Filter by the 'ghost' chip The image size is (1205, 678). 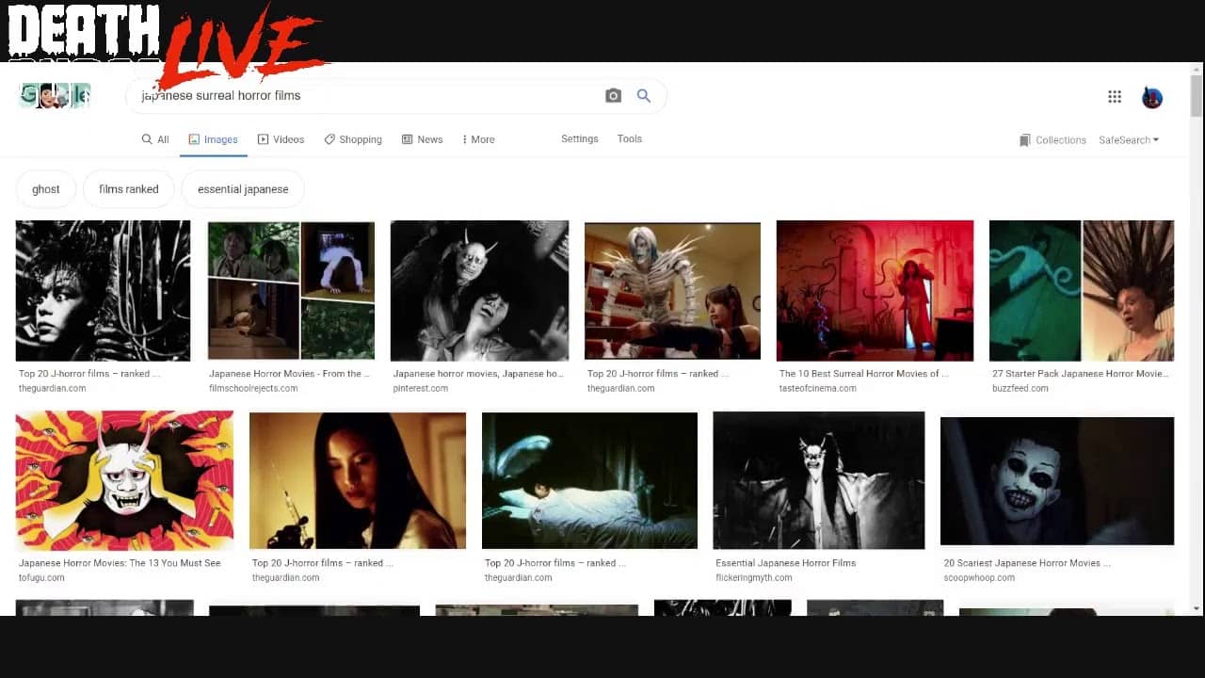(46, 189)
